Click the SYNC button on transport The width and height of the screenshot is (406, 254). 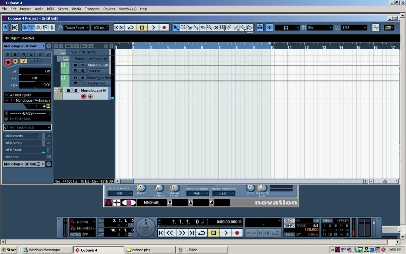(289, 234)
